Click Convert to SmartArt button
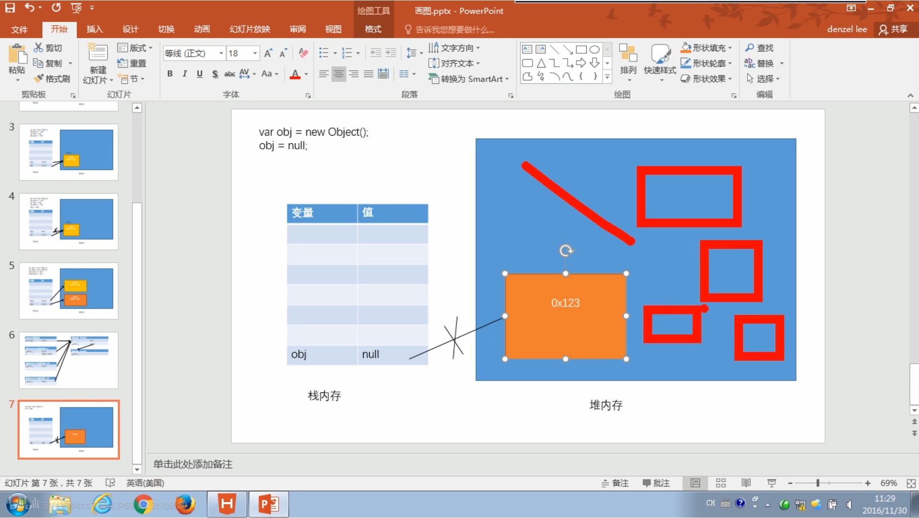Viewport: 919px width, 518px height. tap(468, 79)
